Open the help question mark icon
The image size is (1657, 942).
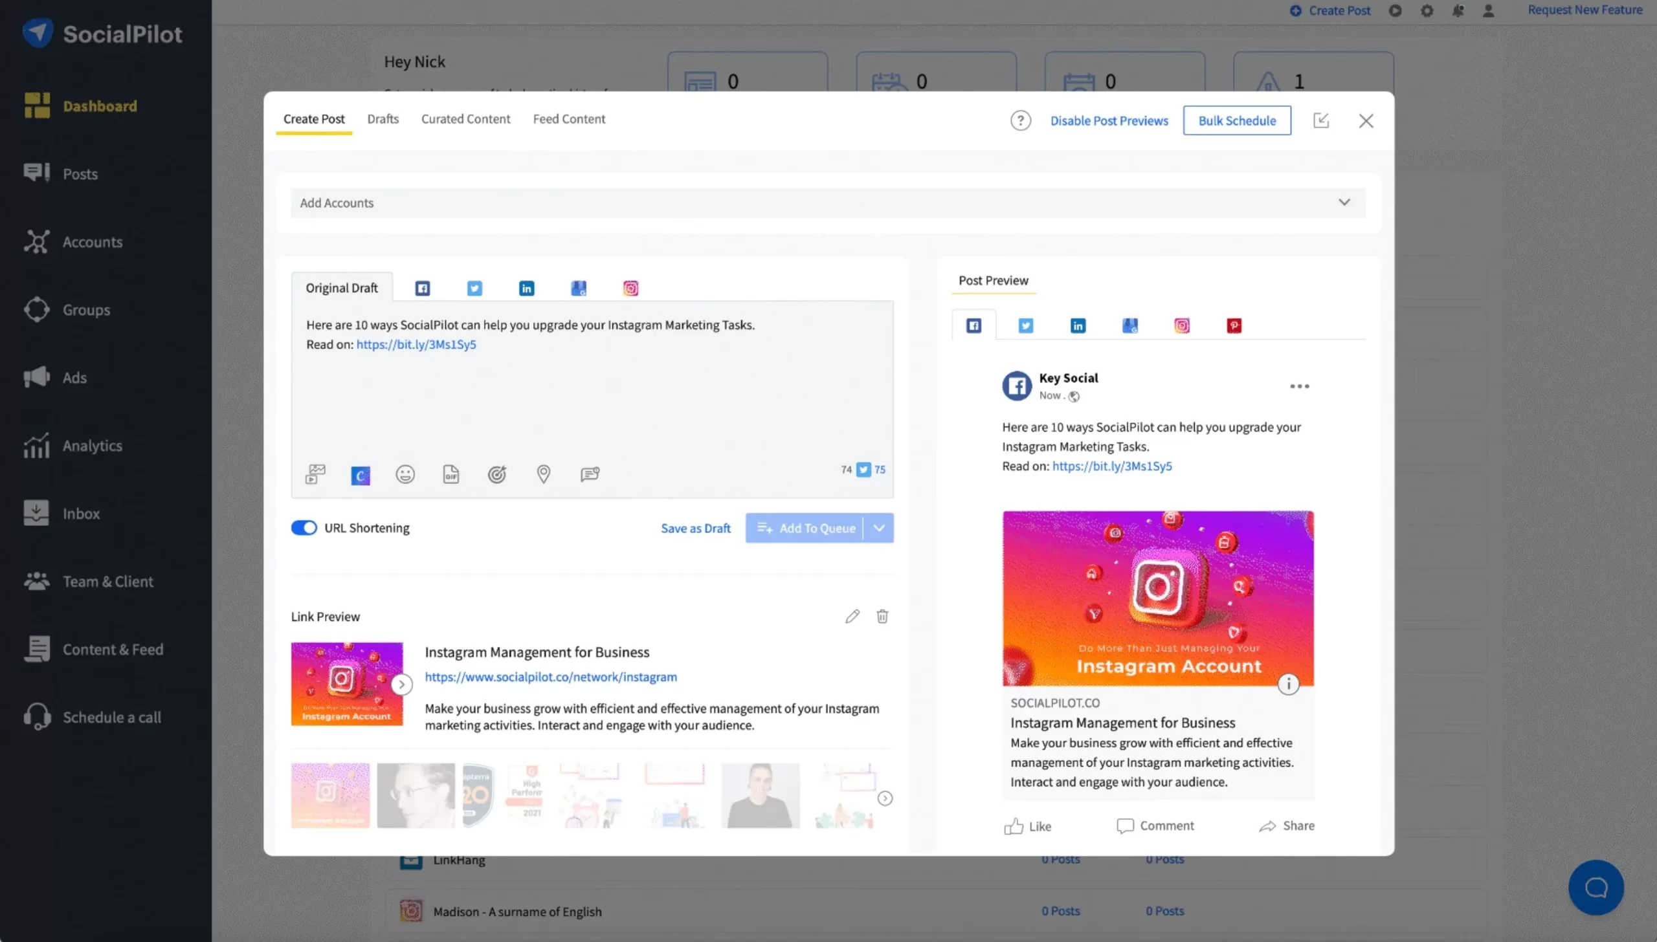pyautogui.click(x=1021, y=120)
